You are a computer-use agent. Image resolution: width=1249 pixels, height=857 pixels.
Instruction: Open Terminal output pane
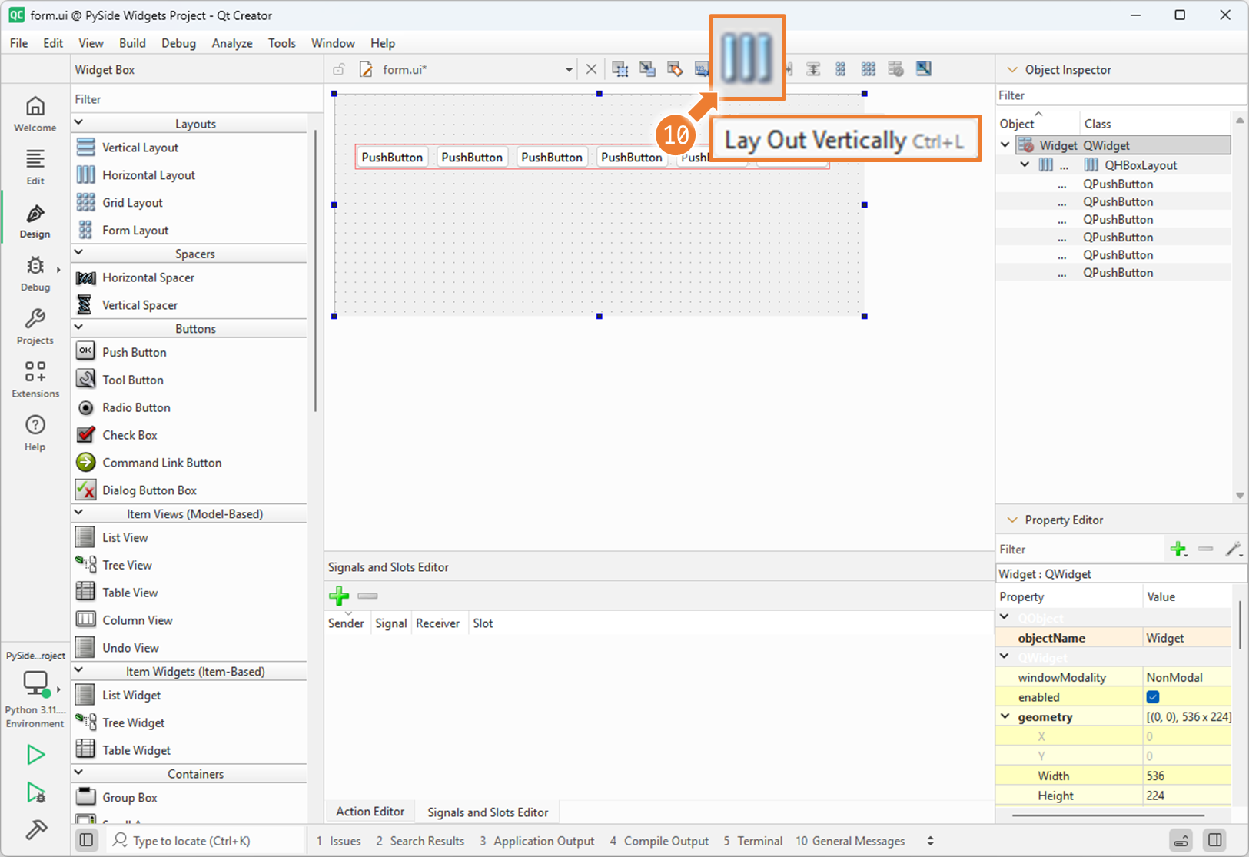(753, 841)
